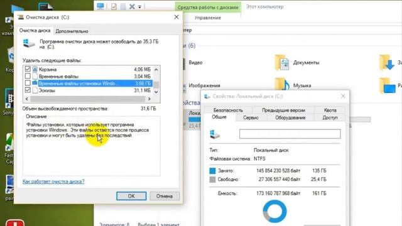Switch to the Доступ tab
This screenshot has width=402, height=226.
click(x=330, y=117)
